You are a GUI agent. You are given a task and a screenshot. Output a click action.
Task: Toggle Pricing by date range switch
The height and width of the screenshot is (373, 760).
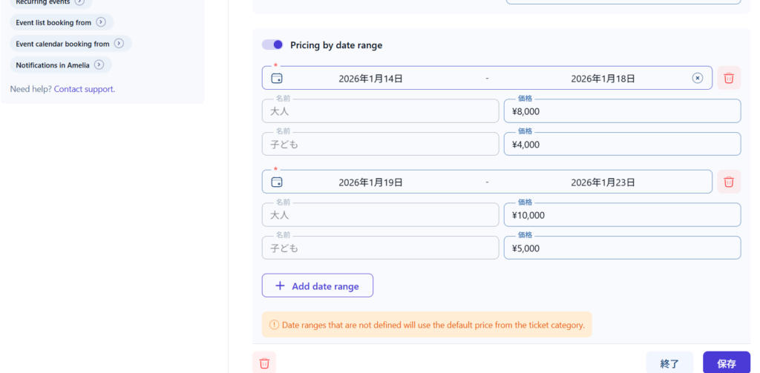pyautogui.click(x=272, y=45)
